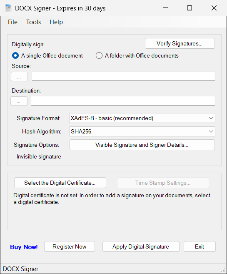Click the Register Now button
The image size is (227, 274).
[70, 246]
